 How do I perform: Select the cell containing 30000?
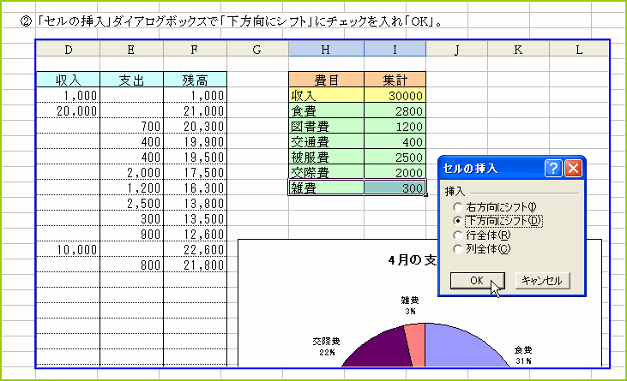[x=395, y=95]
